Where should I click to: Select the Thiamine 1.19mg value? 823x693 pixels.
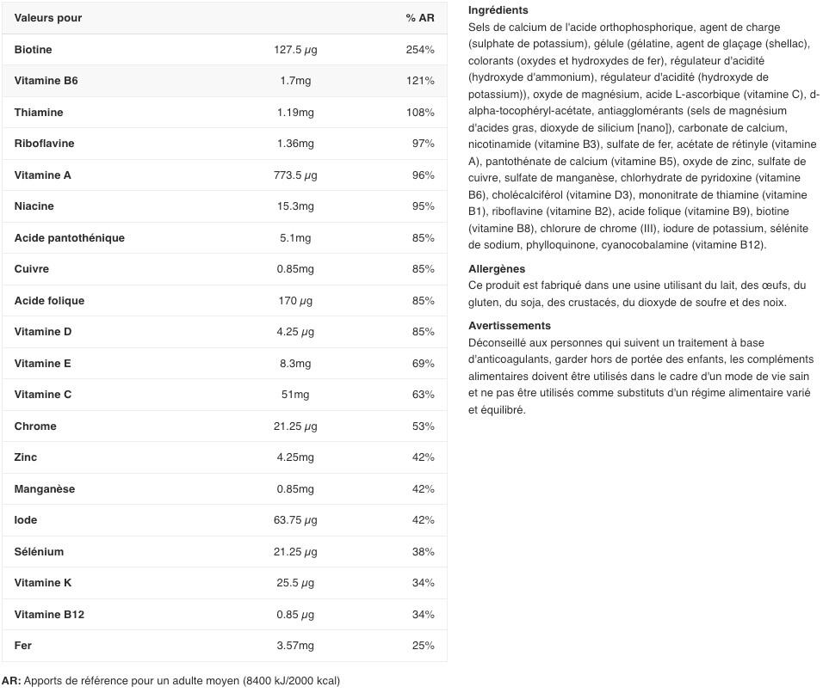(295, 113)
